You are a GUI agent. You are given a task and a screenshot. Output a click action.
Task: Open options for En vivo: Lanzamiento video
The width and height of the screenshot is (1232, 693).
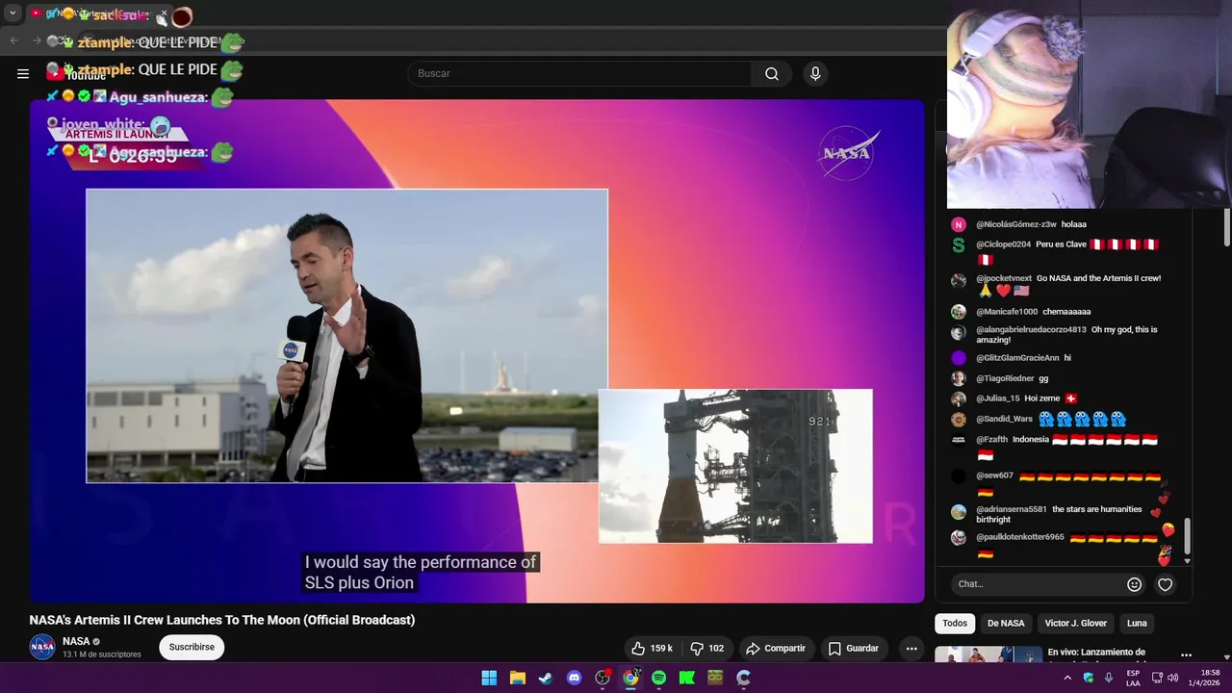tap(1186, 655)
